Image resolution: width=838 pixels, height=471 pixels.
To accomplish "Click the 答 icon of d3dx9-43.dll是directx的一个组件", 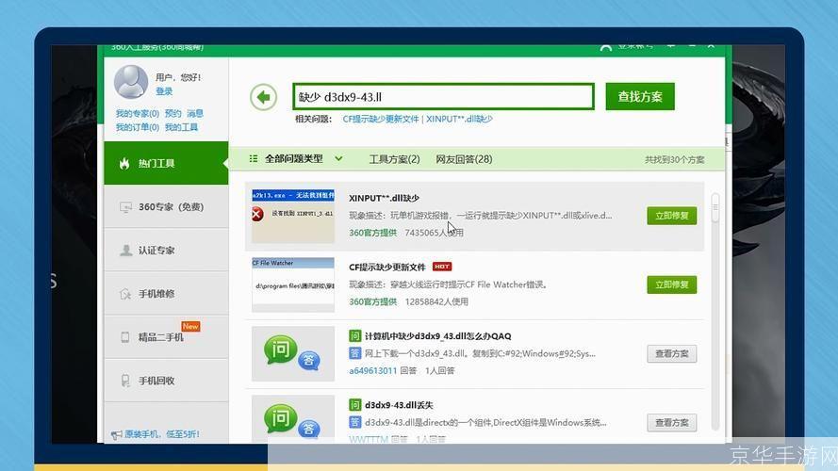I will pyautogui.click(x=354, y=422).
